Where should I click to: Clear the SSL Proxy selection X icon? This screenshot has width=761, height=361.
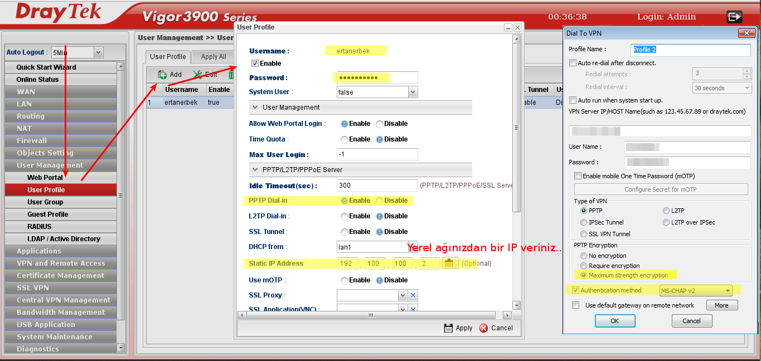point(413,295)
